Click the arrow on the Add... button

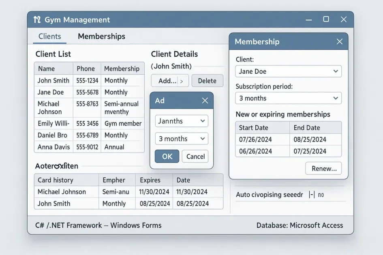[182, 81]
